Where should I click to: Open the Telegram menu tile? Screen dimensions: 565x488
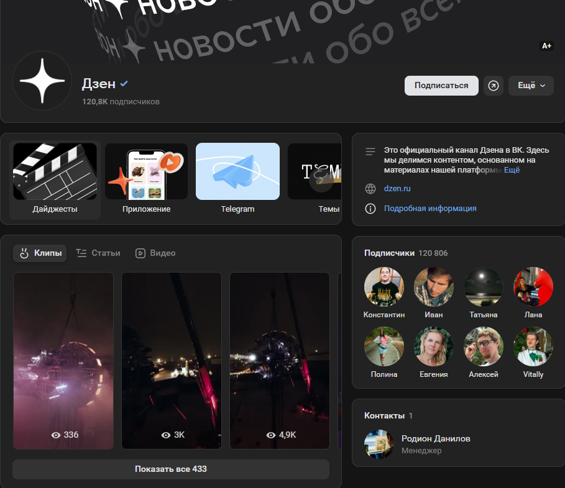[237, 179]
